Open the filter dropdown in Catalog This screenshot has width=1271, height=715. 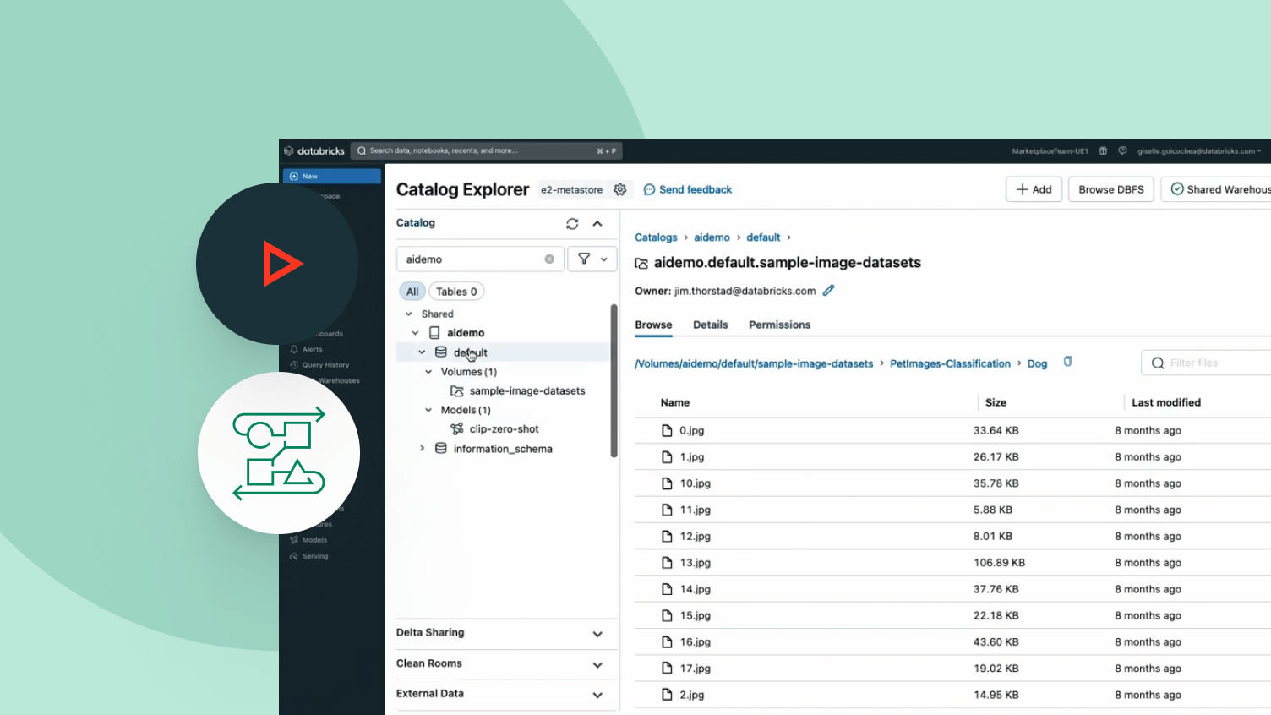[592, 259]
